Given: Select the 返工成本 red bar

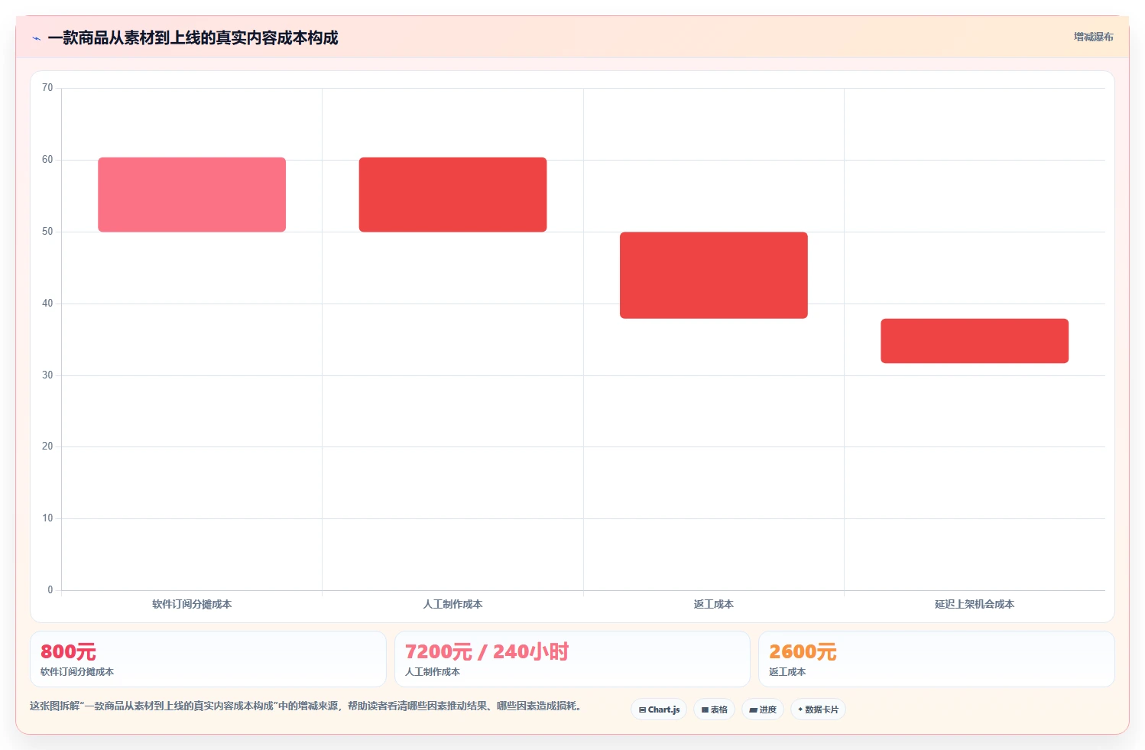Looking at the screenshot, I should [714, 275].
